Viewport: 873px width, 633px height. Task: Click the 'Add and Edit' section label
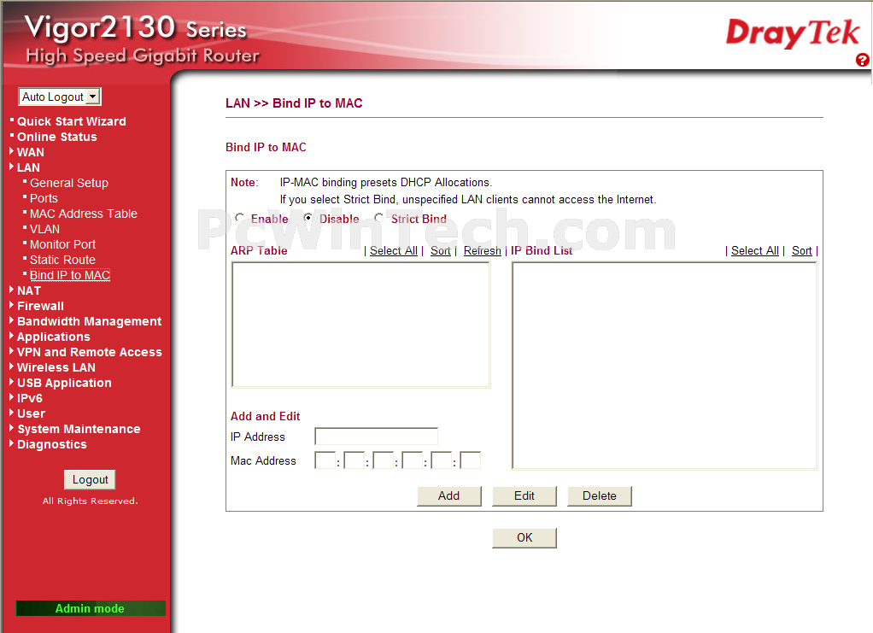[265, 416]
